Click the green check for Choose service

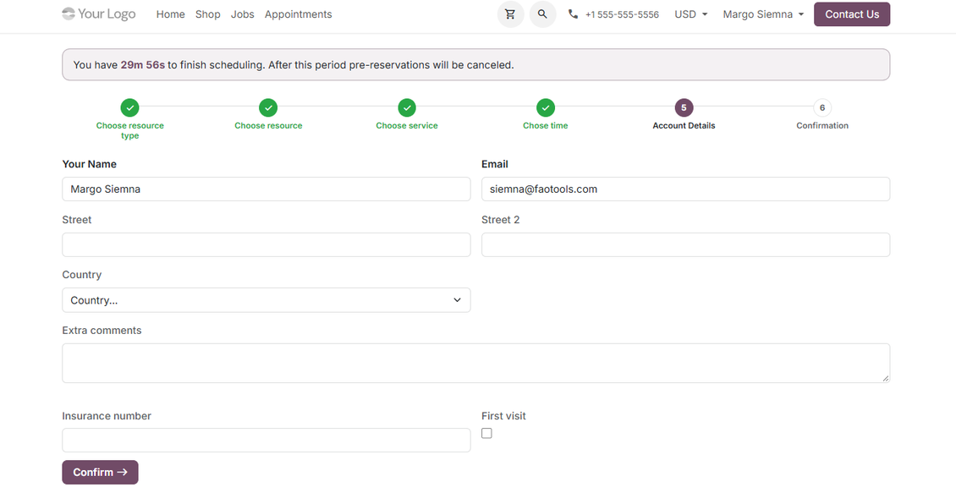point(407,108)
